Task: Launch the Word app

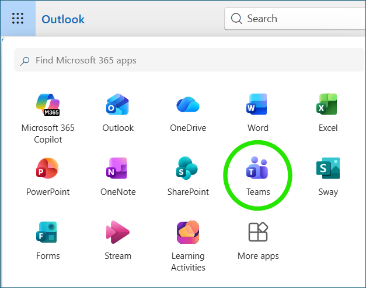Action: tap(258, 113)
